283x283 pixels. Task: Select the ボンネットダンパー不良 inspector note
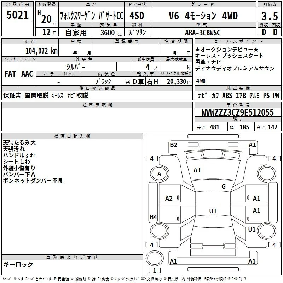(x=33, y=181)
